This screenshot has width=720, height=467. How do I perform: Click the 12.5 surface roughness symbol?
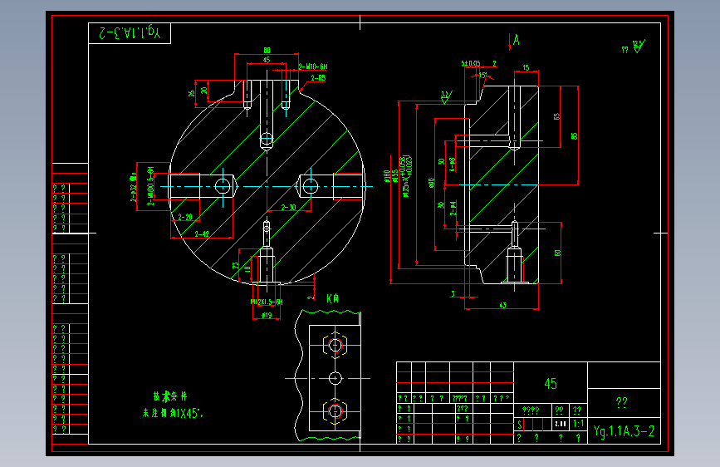pyautogui.click(x=639, y=46)
